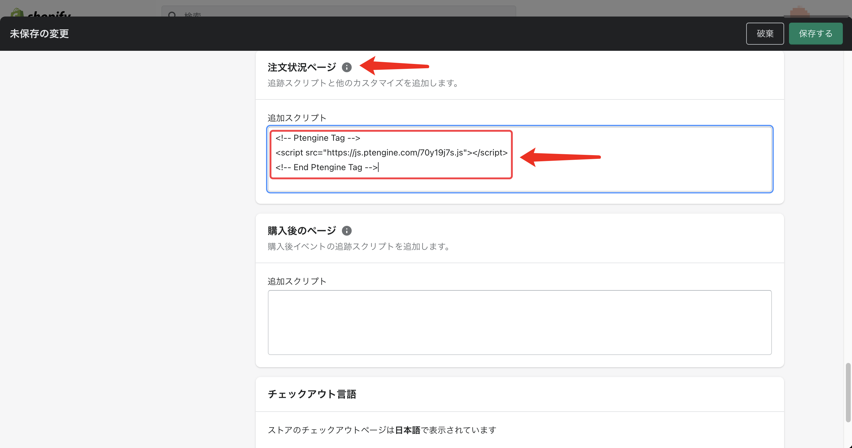852x448 pixels.
Task: Open info icon next to 注文状況ページ
Action: [x=346, y=67]
